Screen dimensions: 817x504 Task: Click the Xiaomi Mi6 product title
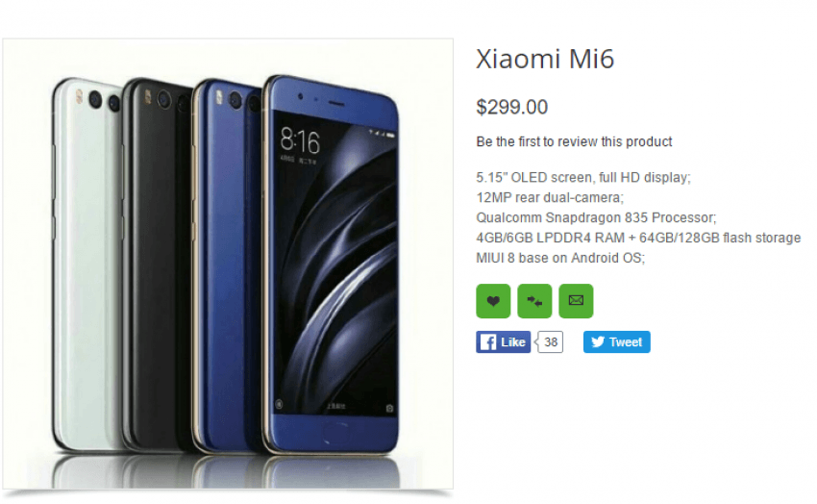point(545,59)
